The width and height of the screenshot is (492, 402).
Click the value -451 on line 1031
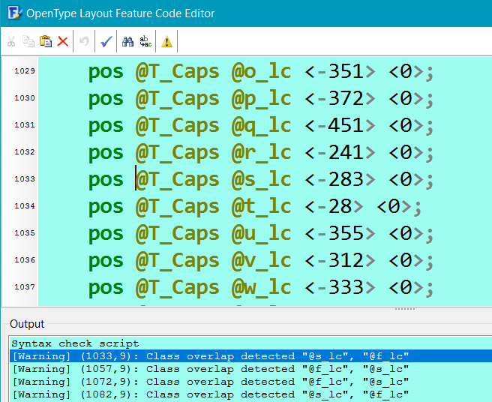click(x=340, y=126)
